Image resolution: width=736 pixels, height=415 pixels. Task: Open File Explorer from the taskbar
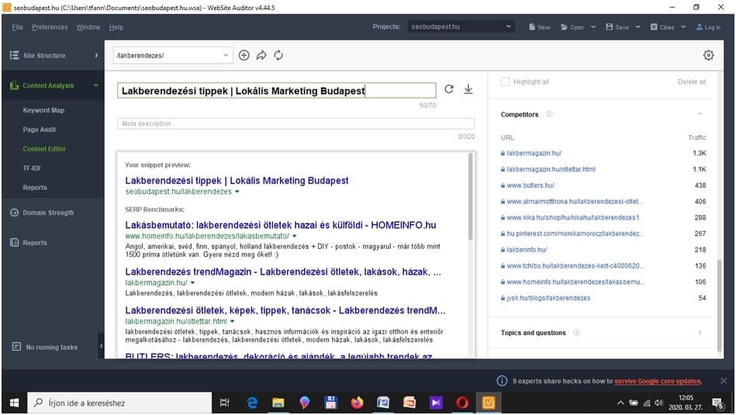point(278,403)
